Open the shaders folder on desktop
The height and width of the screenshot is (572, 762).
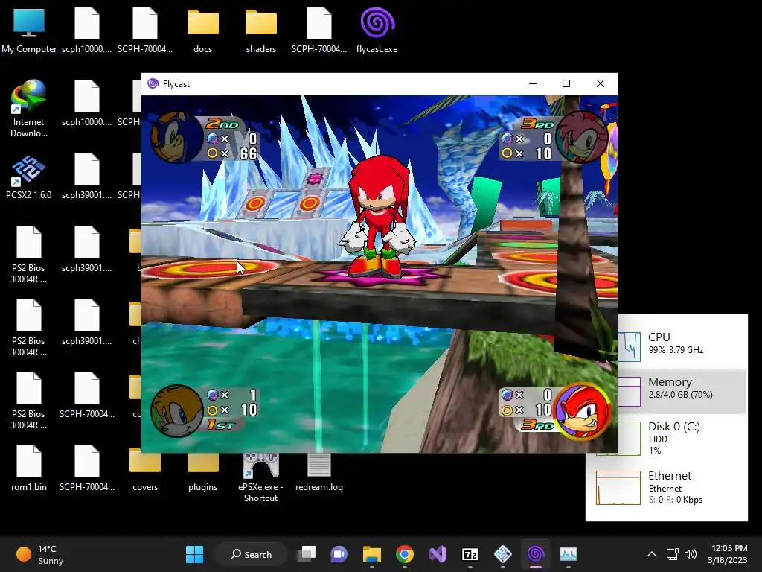tap(261, 30)
